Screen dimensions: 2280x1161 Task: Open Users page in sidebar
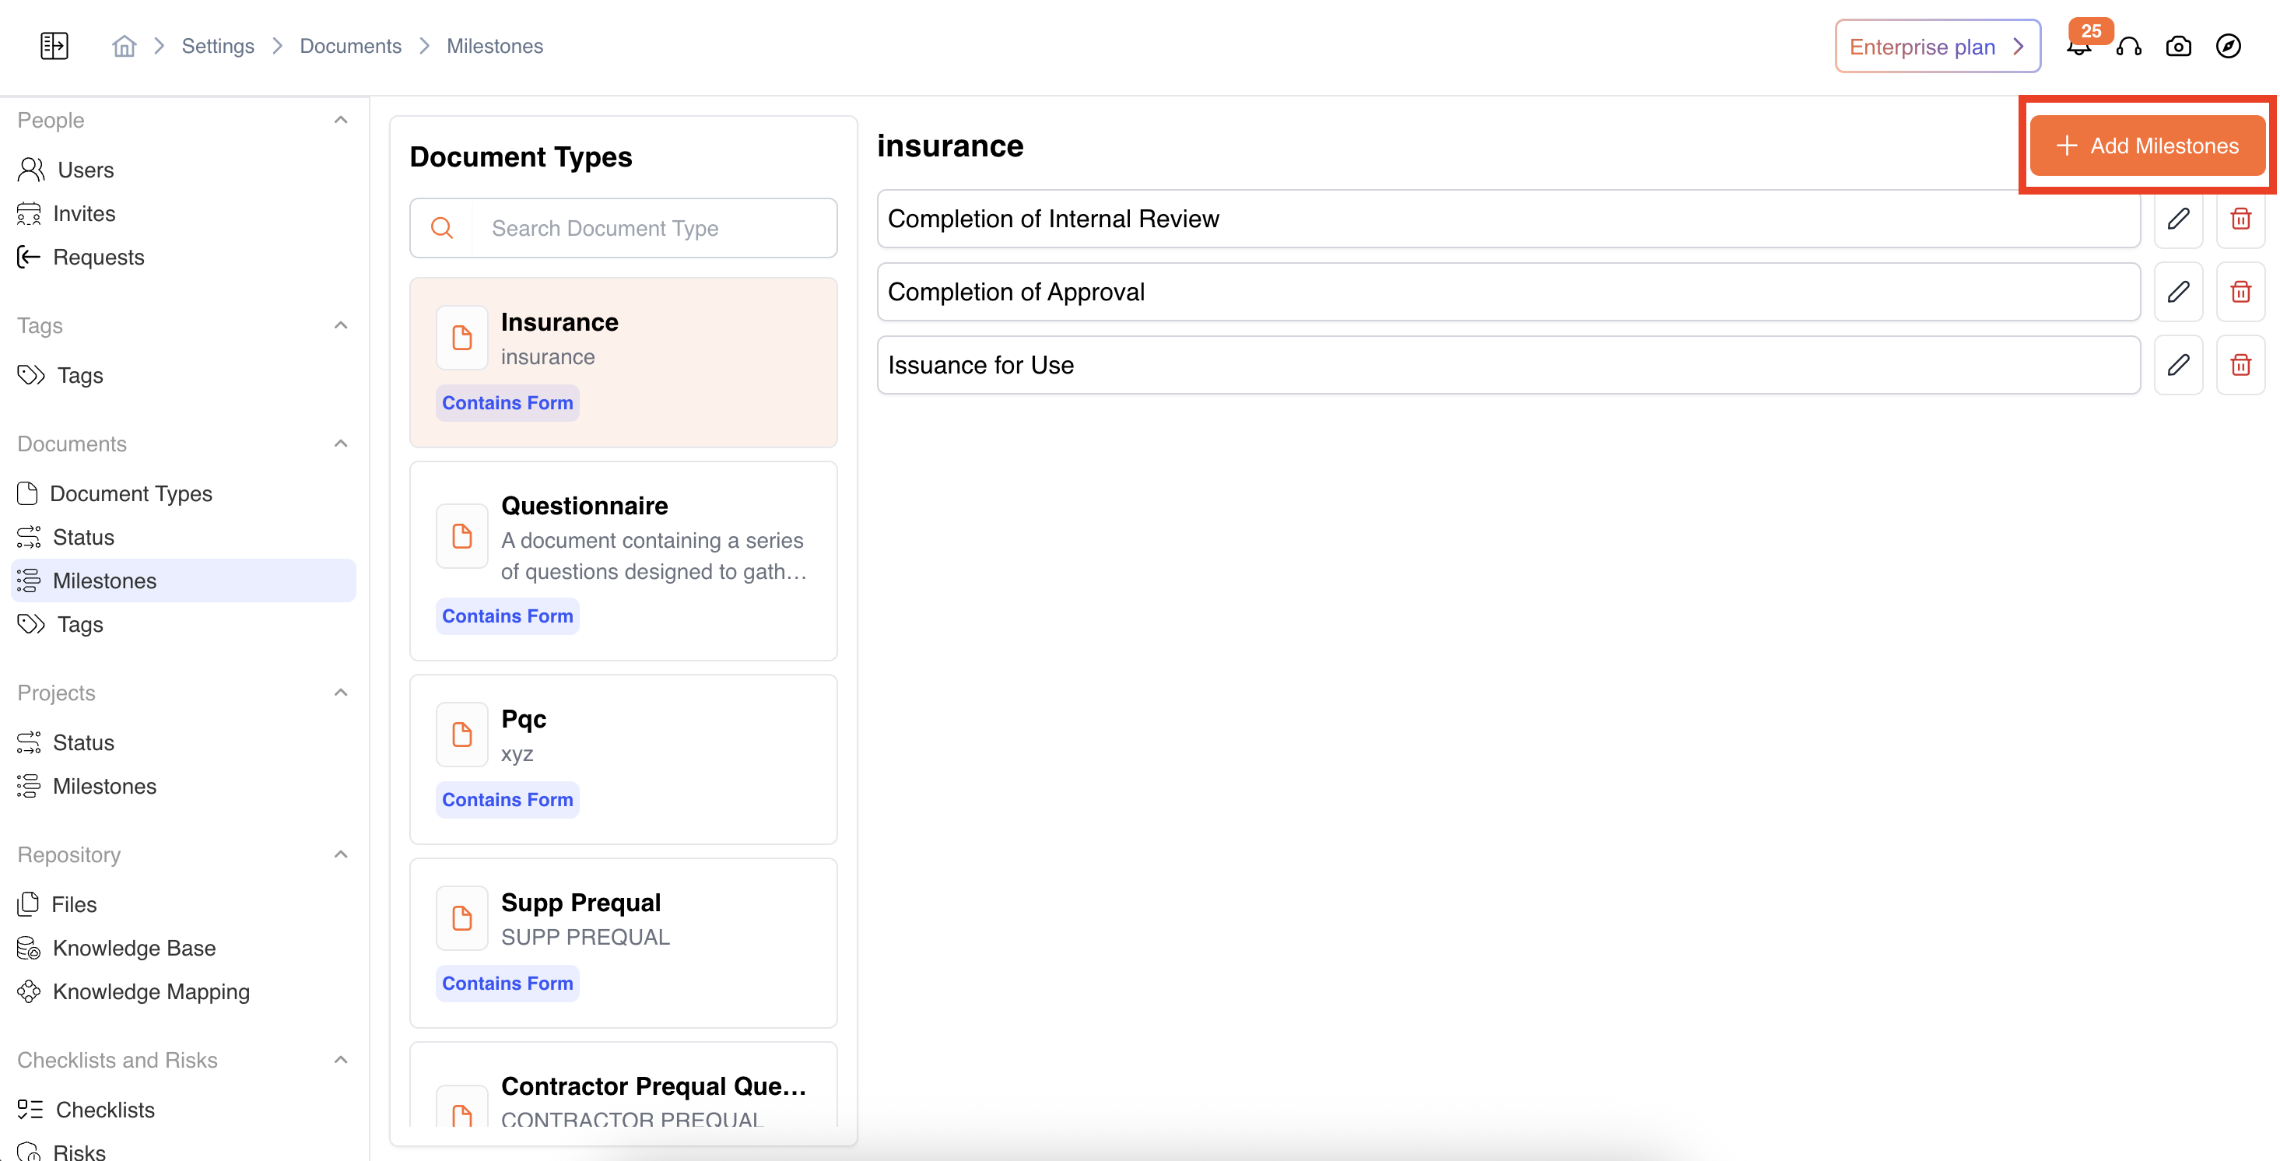pos(85,170)
